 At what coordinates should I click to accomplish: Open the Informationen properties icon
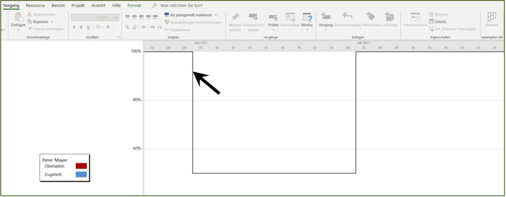(x=415, y=17)
